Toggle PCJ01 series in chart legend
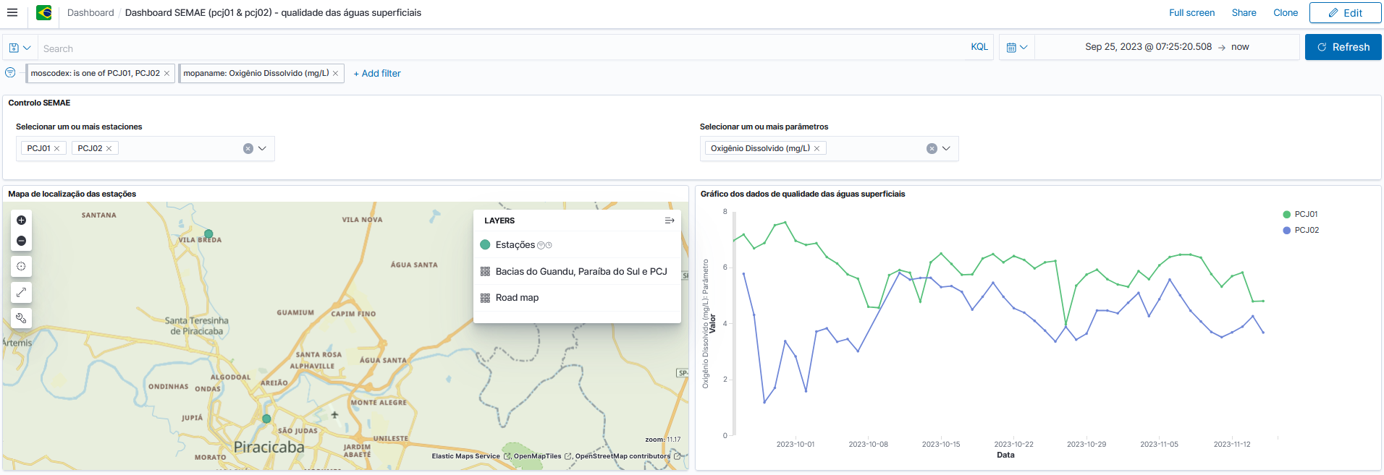 click(x=1305, y=215)
